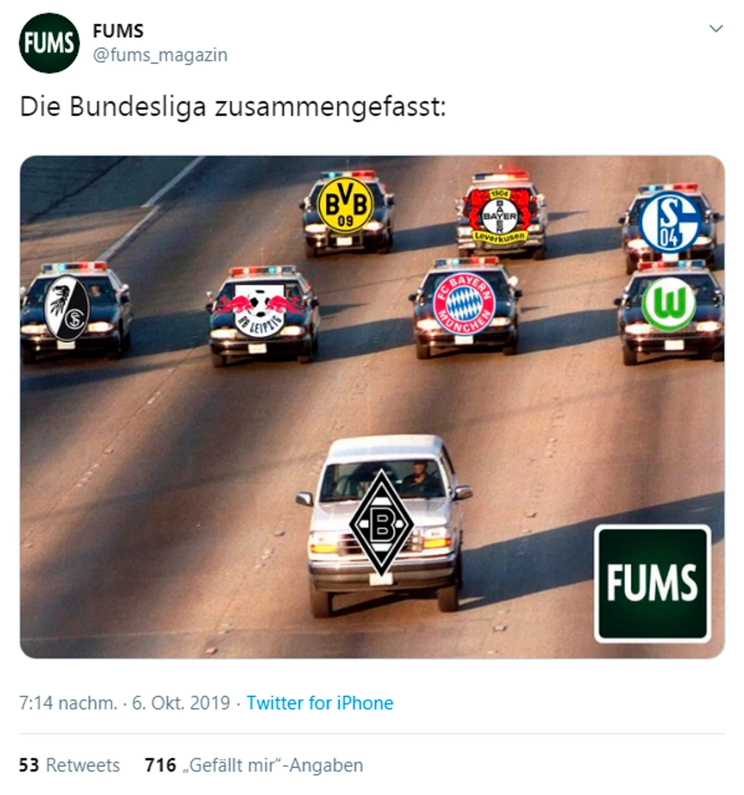Image resolution: width=744 pixels, height=795 pixels.
Task: Open the Twitter for iPhone link
Action: pos(320,703)
